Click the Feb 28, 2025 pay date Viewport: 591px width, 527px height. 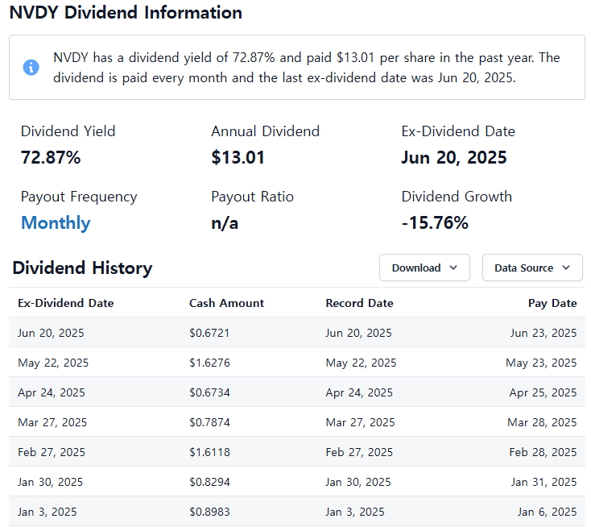(x=543, y=452)
